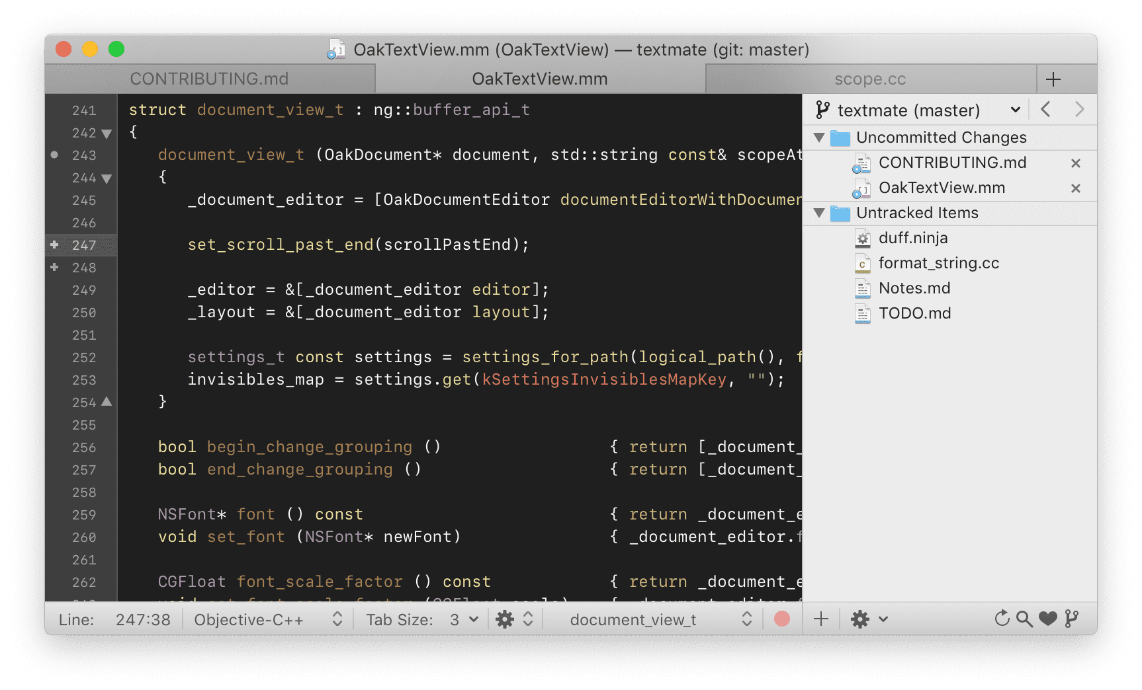Click the CONTRIBUTING.md file icon in sidebar
This screenshot has height=690, width=1142.
(861, 163)
